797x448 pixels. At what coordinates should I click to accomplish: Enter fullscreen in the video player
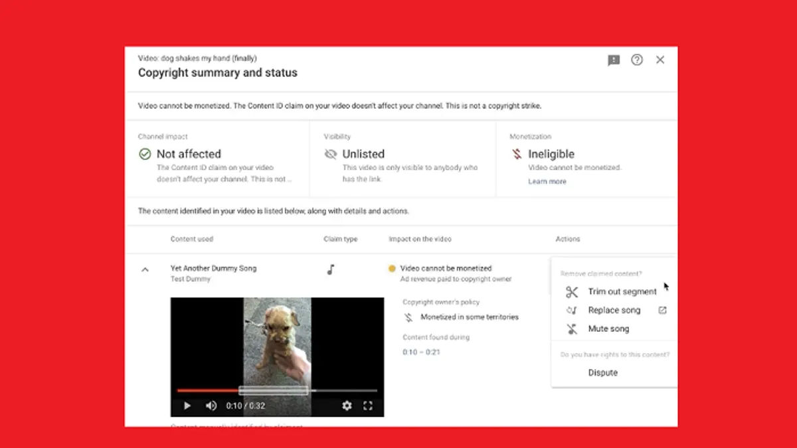click(368, 406)
